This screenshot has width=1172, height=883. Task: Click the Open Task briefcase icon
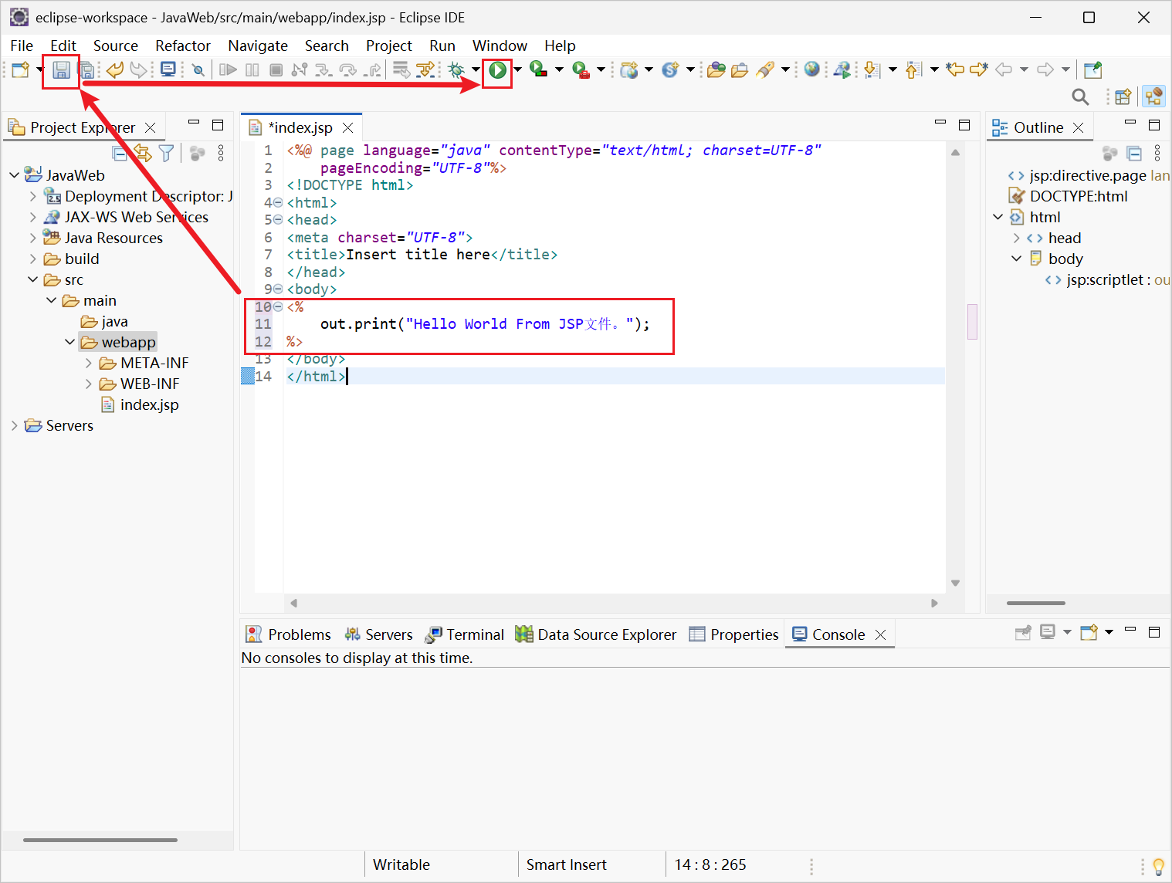tap(740, 70)
